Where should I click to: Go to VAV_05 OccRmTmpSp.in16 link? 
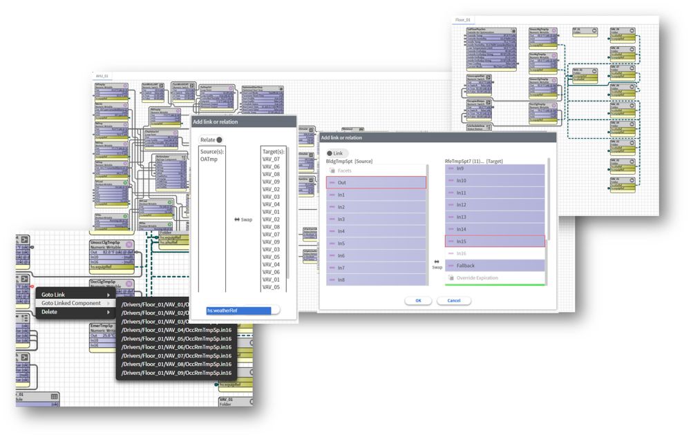(176, 339)
